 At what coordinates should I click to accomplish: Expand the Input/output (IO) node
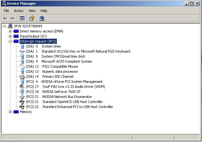(10, 36)
